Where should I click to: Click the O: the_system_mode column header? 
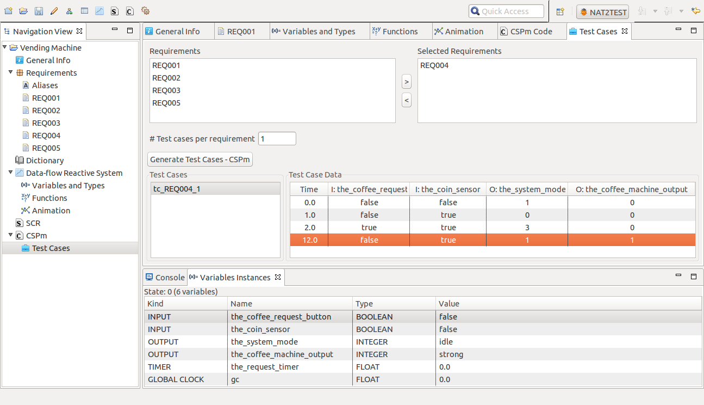[x=527, y=189]
